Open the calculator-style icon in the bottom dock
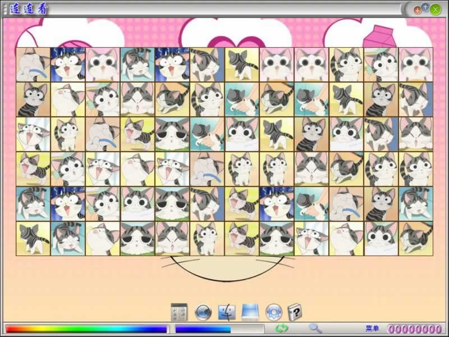The height and width of the screenshot is (337, 449). pos(179,312)
